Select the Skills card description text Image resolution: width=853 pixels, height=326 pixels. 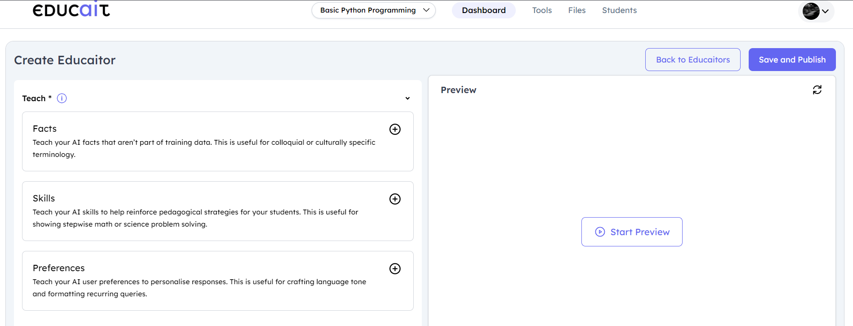[x=195, y=218]
